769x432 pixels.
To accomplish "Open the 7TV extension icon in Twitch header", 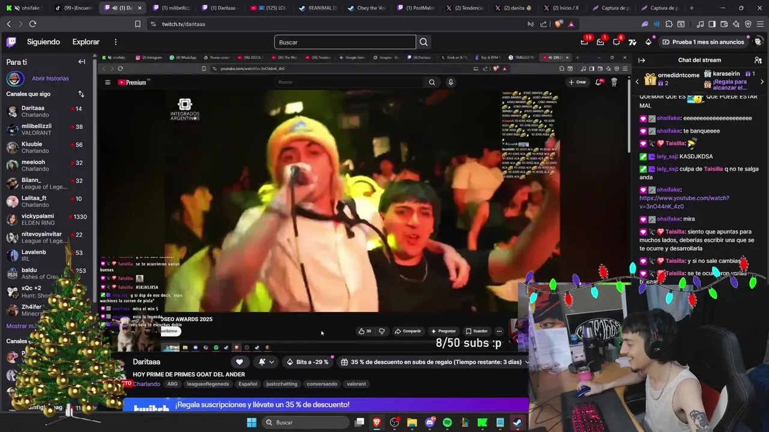I will pyautogui.click(x=632, y=42).
